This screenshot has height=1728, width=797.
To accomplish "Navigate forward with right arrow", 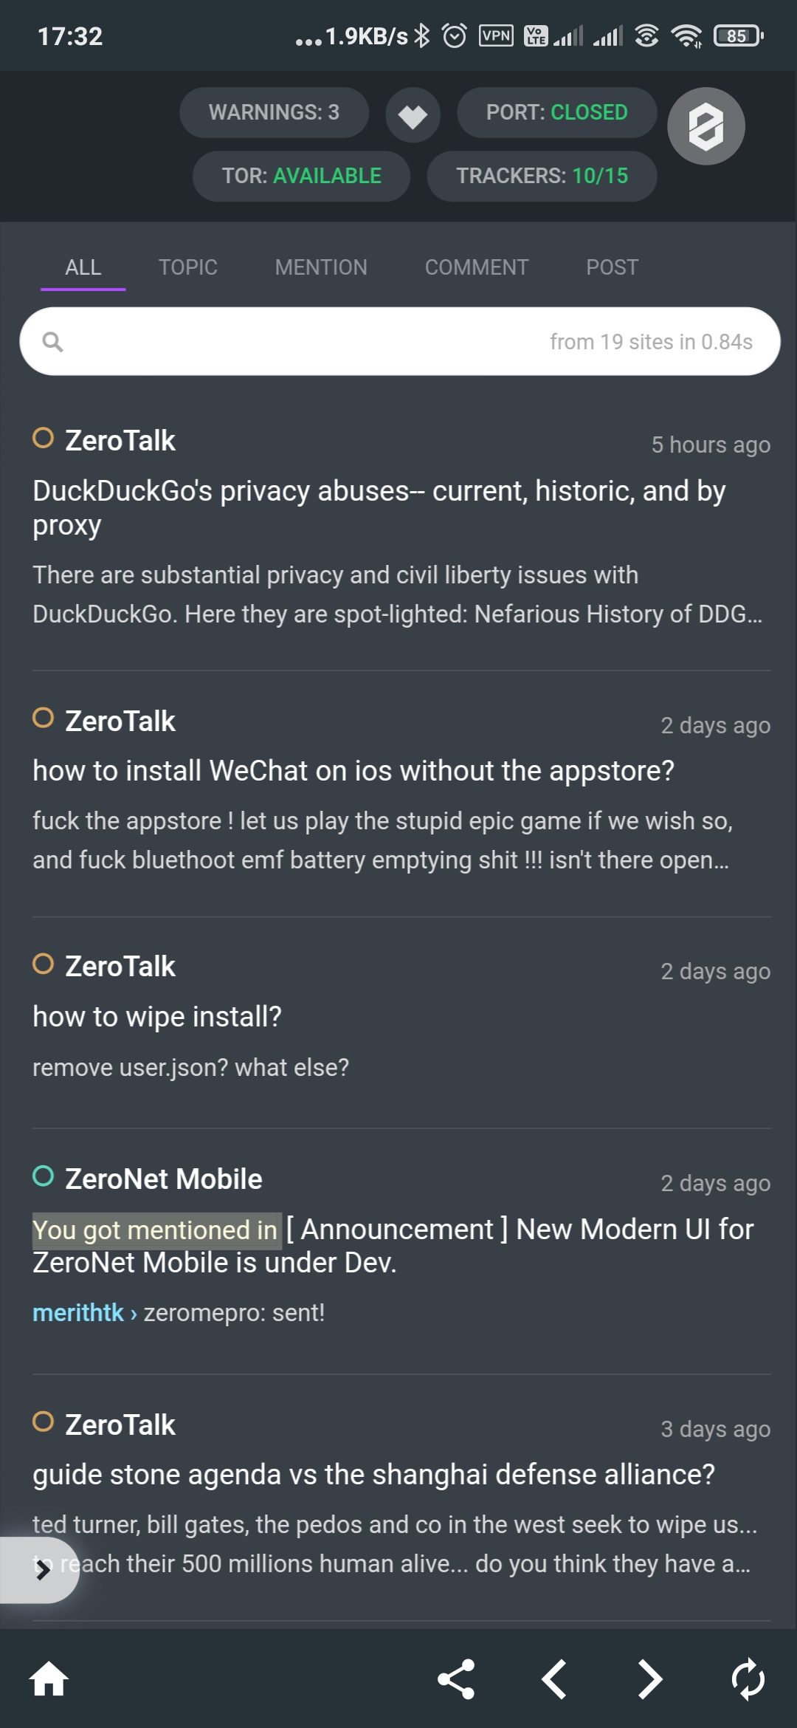I will click(x=650, y=1679).
